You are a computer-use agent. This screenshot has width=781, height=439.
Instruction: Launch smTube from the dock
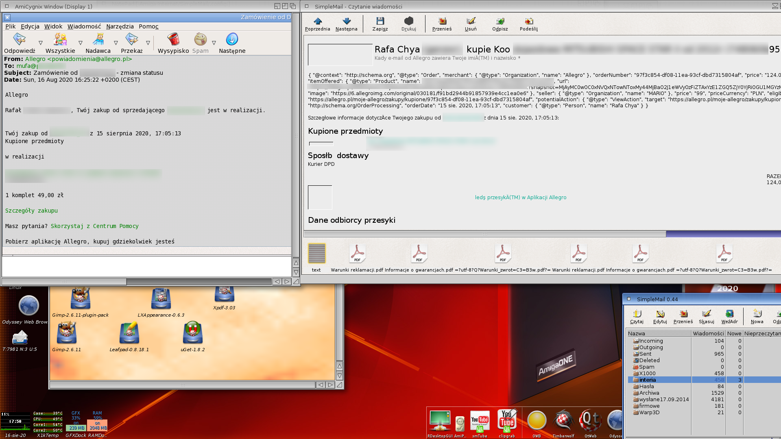coord(480,421)
